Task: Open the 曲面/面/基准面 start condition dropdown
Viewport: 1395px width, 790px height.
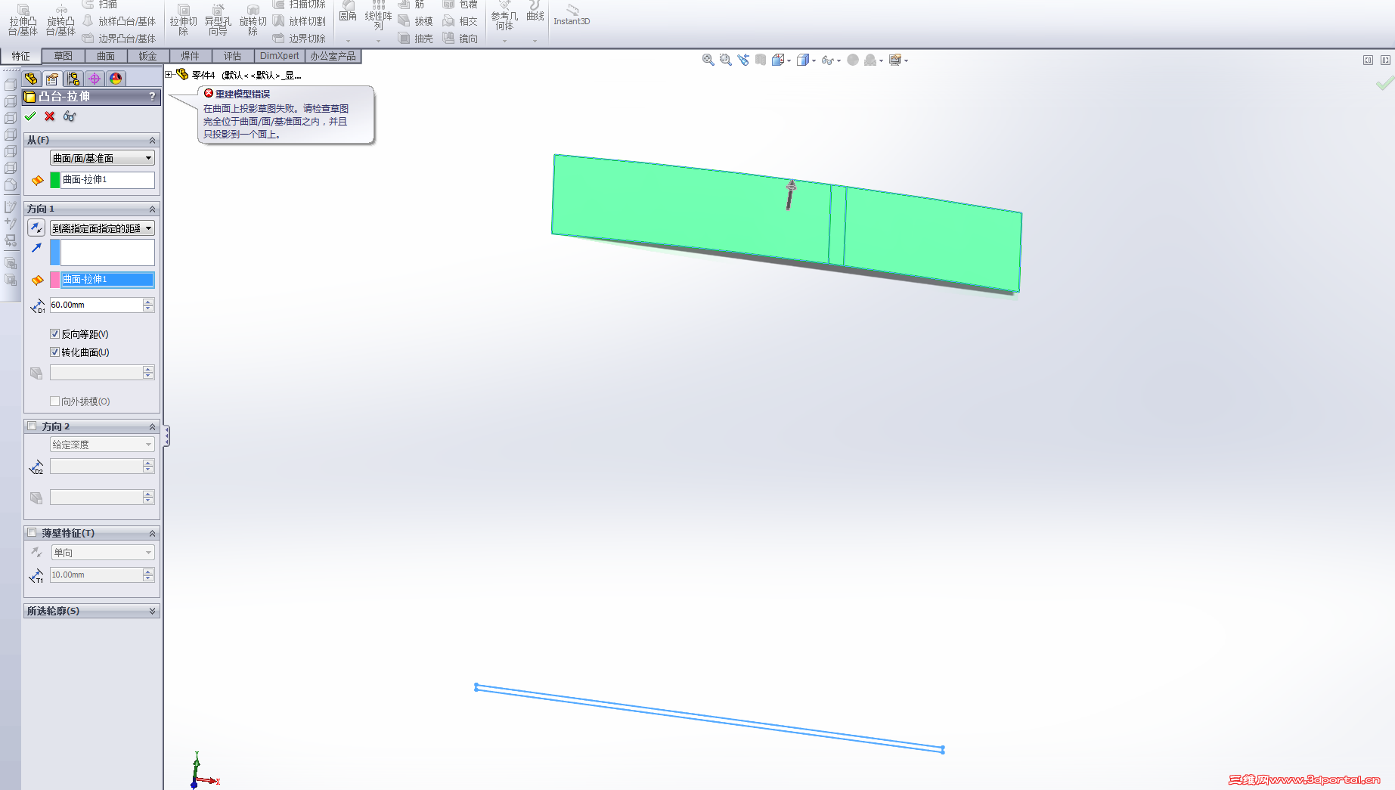Action: point(102,158)
